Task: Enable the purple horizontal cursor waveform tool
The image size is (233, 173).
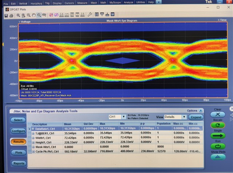Action: pyautogui.click(x=56, y=15)
